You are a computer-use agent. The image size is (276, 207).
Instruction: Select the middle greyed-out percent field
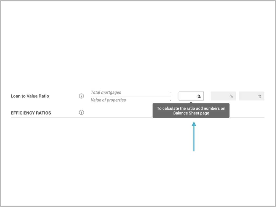(x=223, y=96)
